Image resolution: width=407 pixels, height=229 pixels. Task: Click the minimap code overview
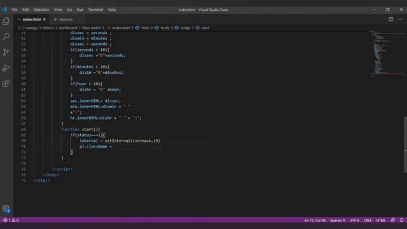[x=387, y=54]
